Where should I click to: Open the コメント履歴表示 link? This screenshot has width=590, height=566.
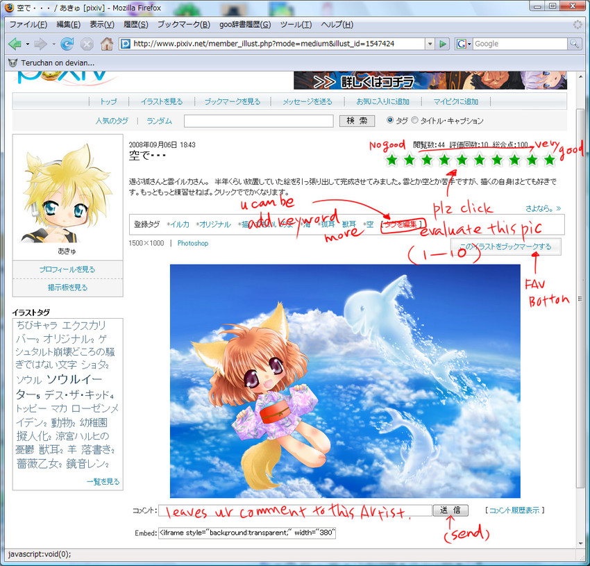(x=514, y=510)
